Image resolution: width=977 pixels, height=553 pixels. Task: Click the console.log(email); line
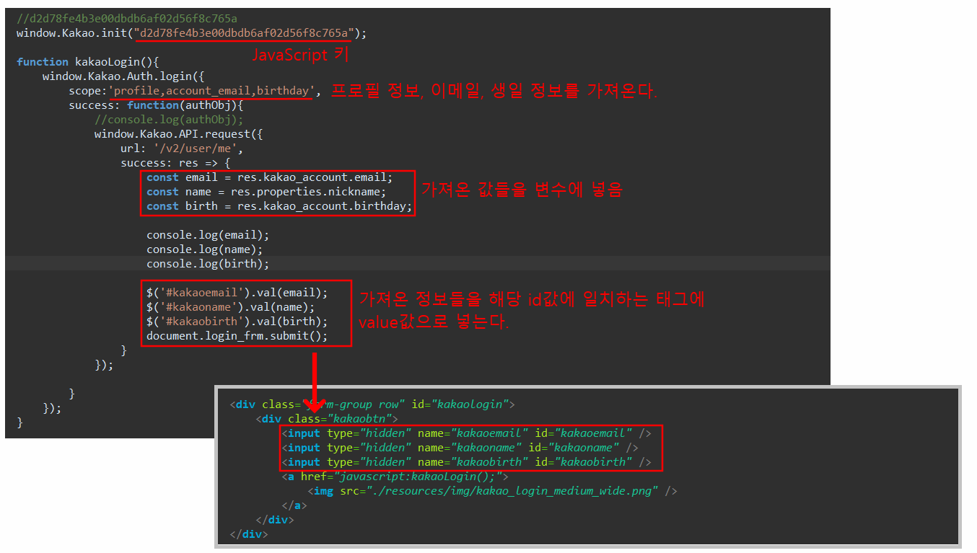pyautogui.click(x=208, y=235)
